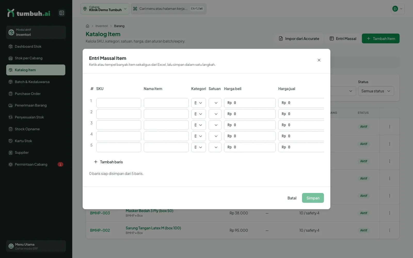Expand Cabang Klinik Demo Tumbuh dropdown
413x258 pixels.
point(105,9)
